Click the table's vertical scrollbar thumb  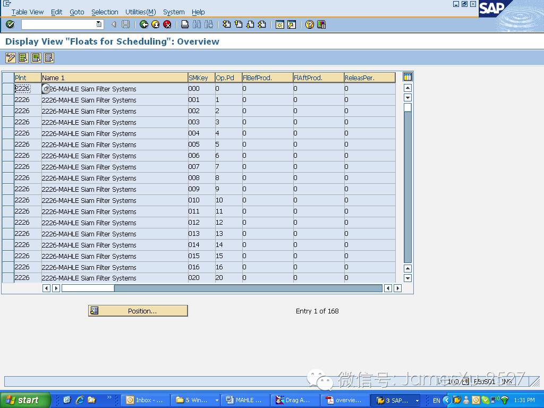[407, 107]
